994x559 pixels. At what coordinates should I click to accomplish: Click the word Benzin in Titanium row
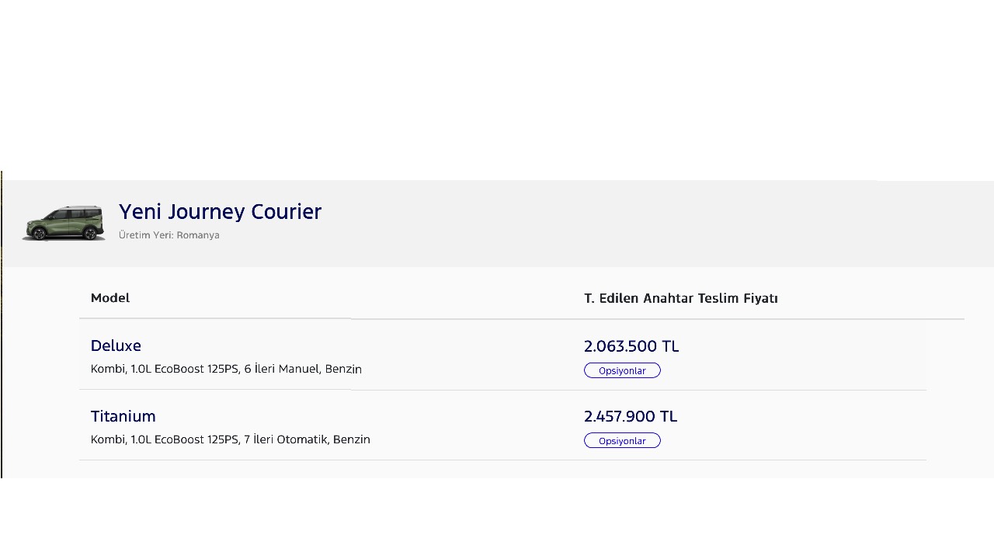(352, 439)
